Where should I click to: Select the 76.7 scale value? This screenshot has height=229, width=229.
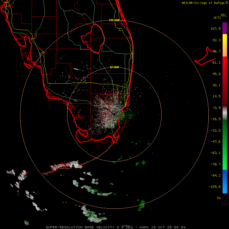coord(217,51)
